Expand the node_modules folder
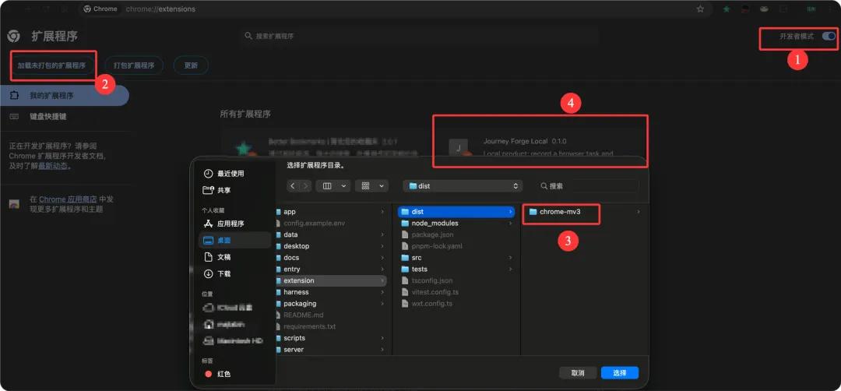Image resolution: width=841 pixels, height=391 pixels. point(435,223)
